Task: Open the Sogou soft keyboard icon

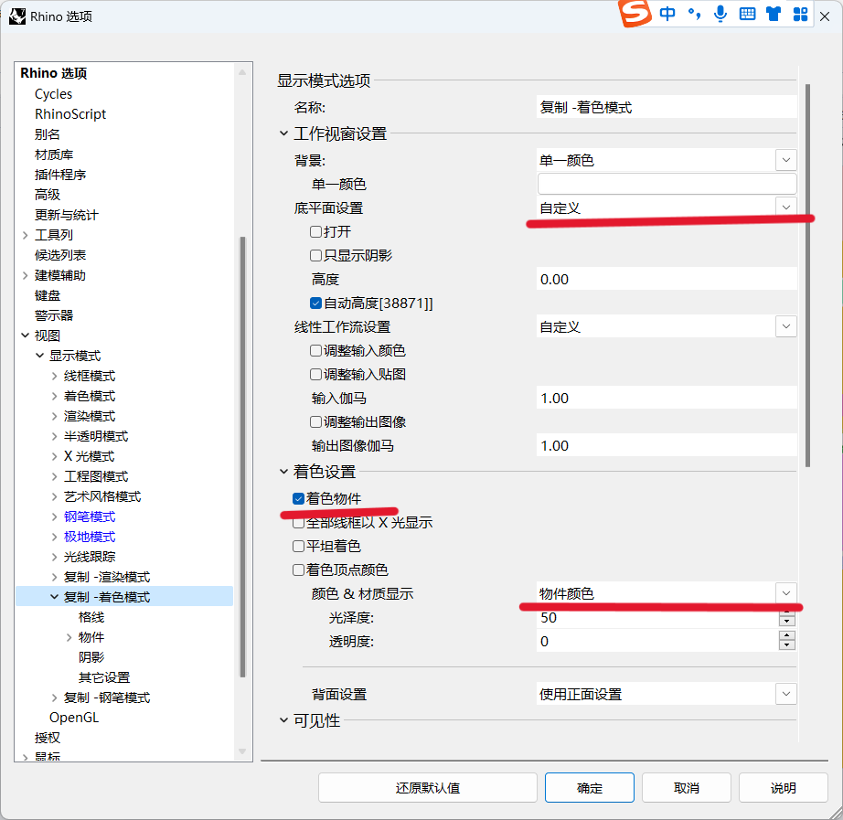Action: [x=747, y=14]
